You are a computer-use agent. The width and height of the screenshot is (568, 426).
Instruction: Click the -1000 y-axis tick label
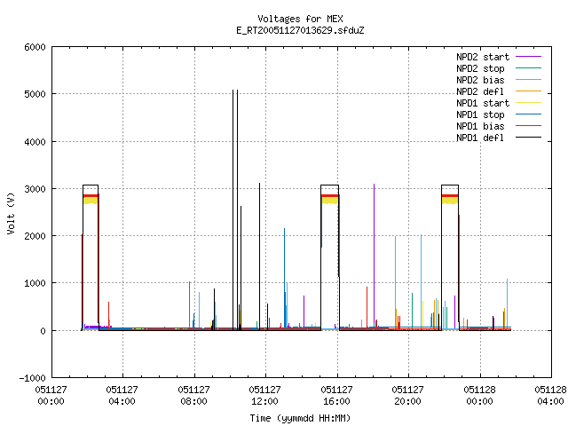[33, 378]
